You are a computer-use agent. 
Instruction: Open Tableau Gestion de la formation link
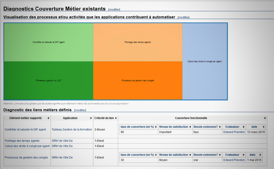[72, 129]
